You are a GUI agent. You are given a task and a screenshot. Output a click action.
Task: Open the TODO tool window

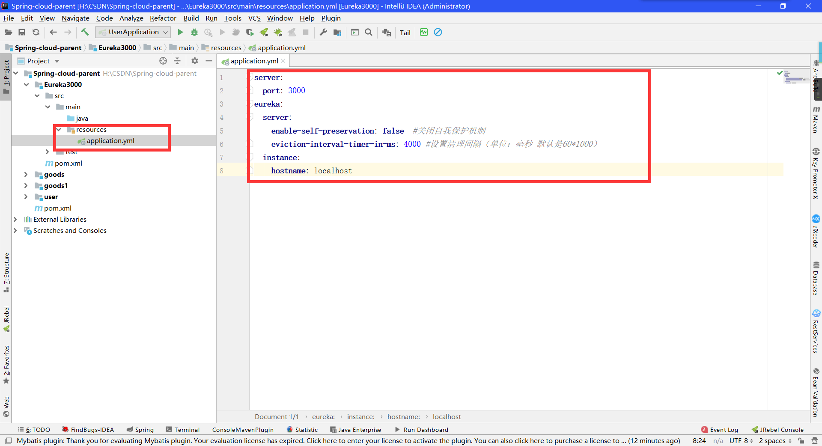pyautogui.click(x=34, y=429)
